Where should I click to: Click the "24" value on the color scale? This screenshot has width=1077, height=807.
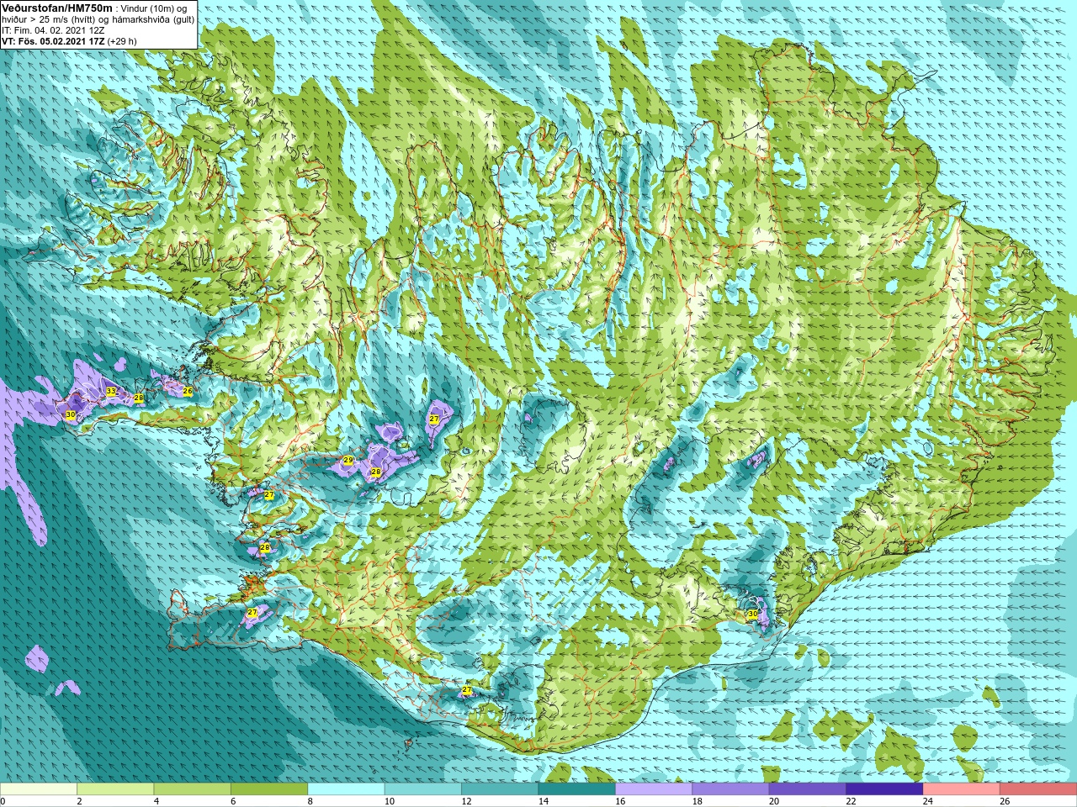click(x=927, y=801)
